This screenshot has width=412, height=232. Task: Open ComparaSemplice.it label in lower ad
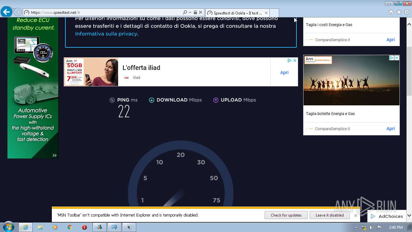[332, 129]
